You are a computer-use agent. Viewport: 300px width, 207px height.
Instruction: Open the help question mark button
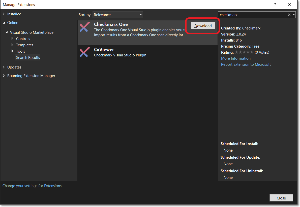pos(275,5)
